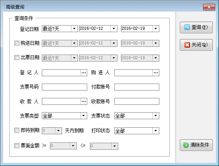
Task: Focus the 付款账号 text box
Action: 137,87
